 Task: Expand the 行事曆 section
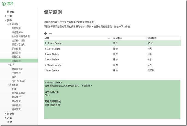pyautogui.click(x=5, y=113)
